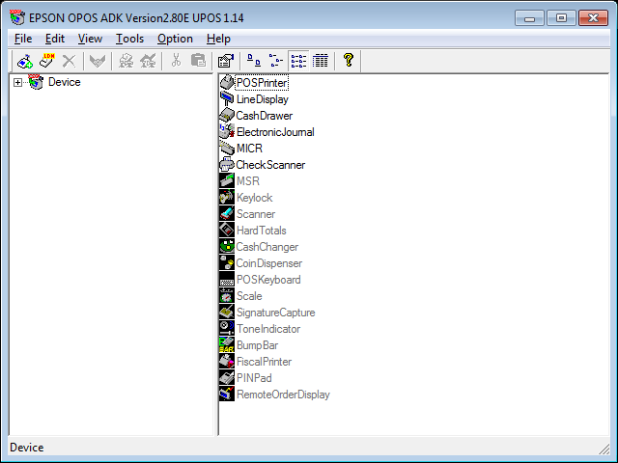Click the application icon in the title bar
This screenshot has width=618, height=463.
[17, 17]
